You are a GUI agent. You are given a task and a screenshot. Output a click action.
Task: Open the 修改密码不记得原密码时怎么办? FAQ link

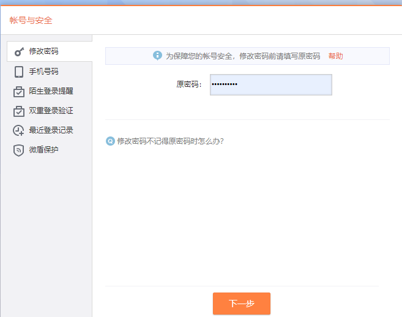coord(171,141)
